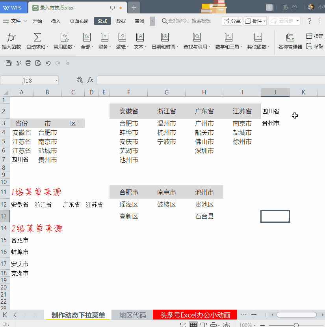Open the skin shirt icon in title bar

point(294,8)
